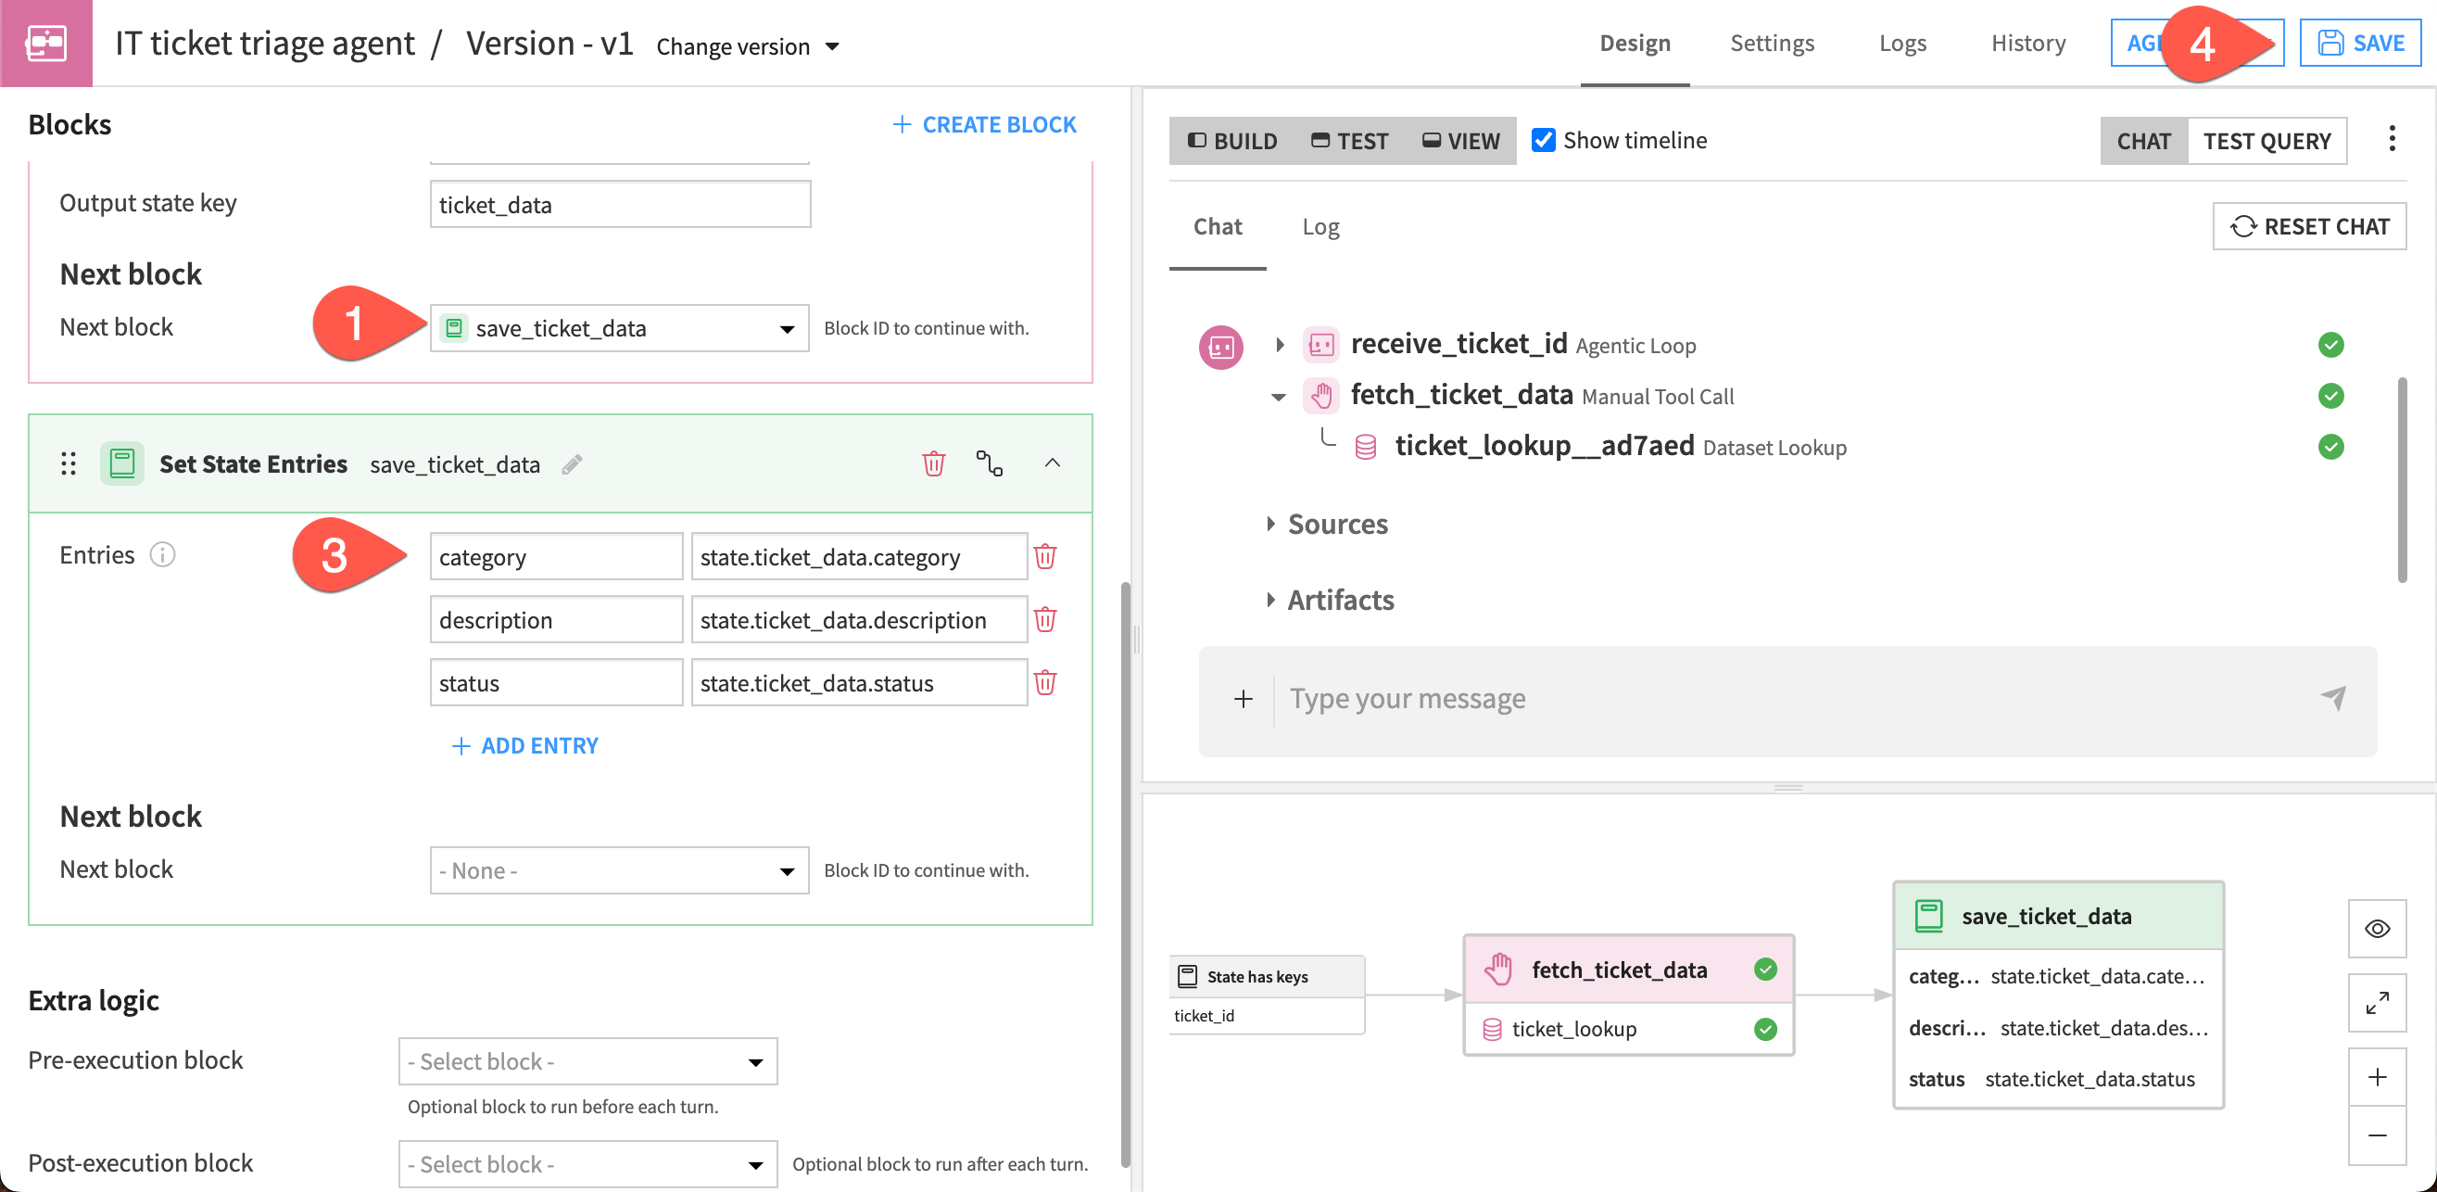
Task: Switch to the Log sub-tab
Action: point(1320,226)
